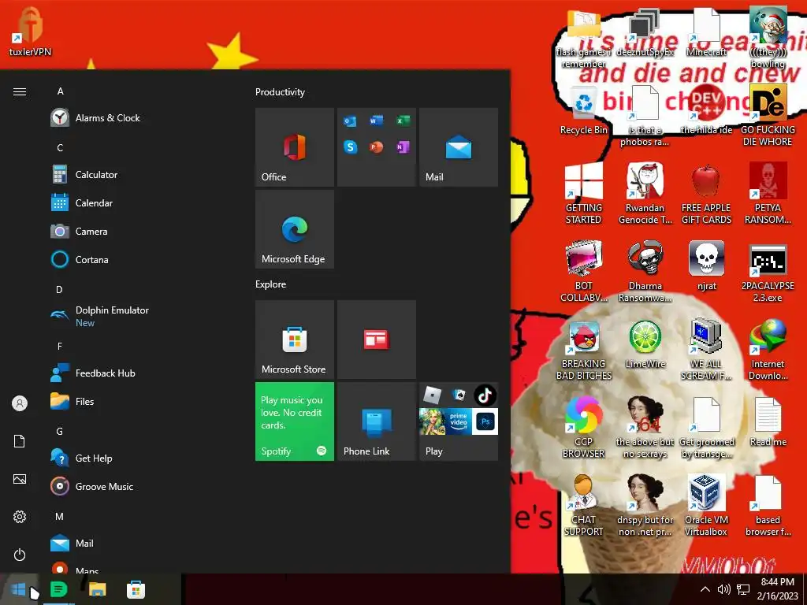The height and width of the screenshot is (605, 807).
Task: Click the Windows Start button on the taskbar
Action: 19,589
